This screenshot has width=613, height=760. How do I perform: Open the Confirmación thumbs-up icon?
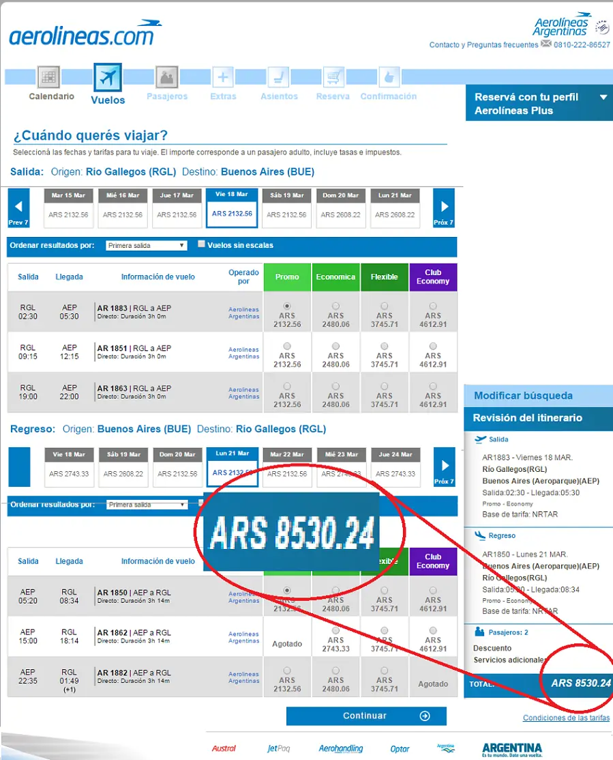389,77
